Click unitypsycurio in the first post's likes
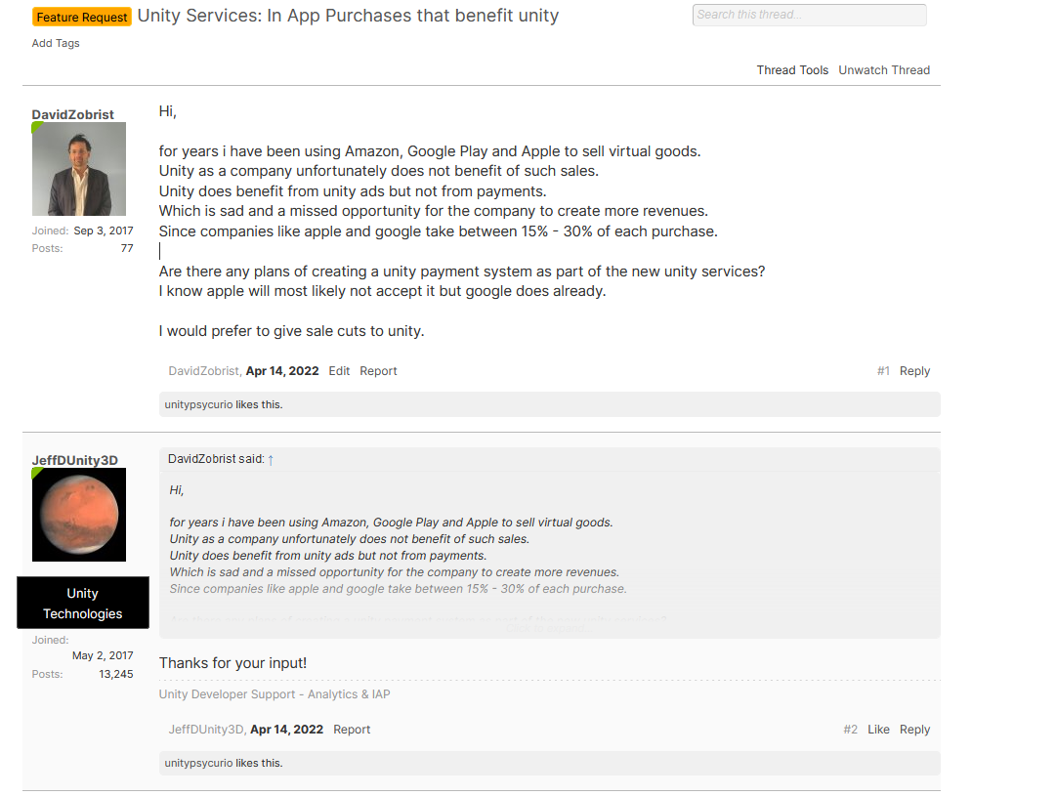Viewport: 1056px width, 796px height. pyautogui.click(x=198, y=404)
